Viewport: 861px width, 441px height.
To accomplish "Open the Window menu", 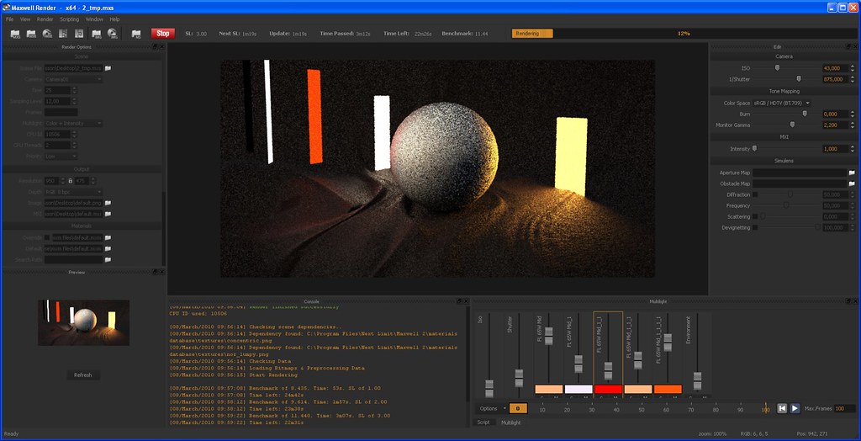I will point(94,19).
